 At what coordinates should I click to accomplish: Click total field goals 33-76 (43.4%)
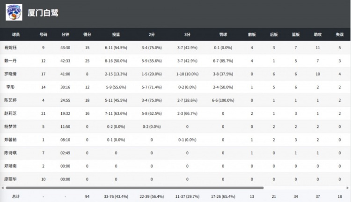(116, 197)
